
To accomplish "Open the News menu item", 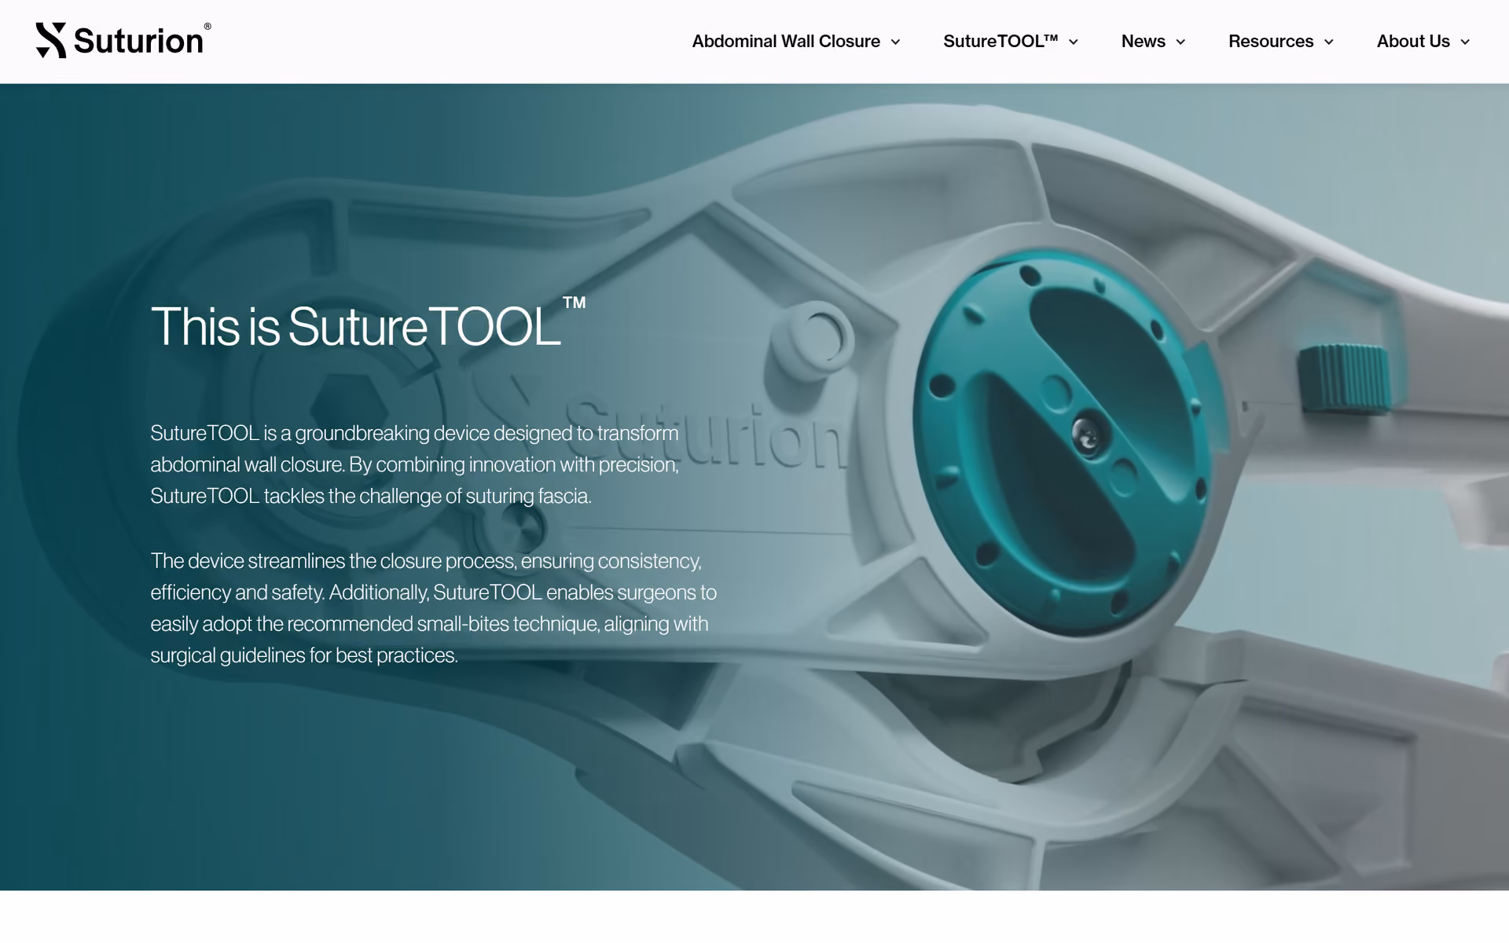I will (x=1143, y=42).
